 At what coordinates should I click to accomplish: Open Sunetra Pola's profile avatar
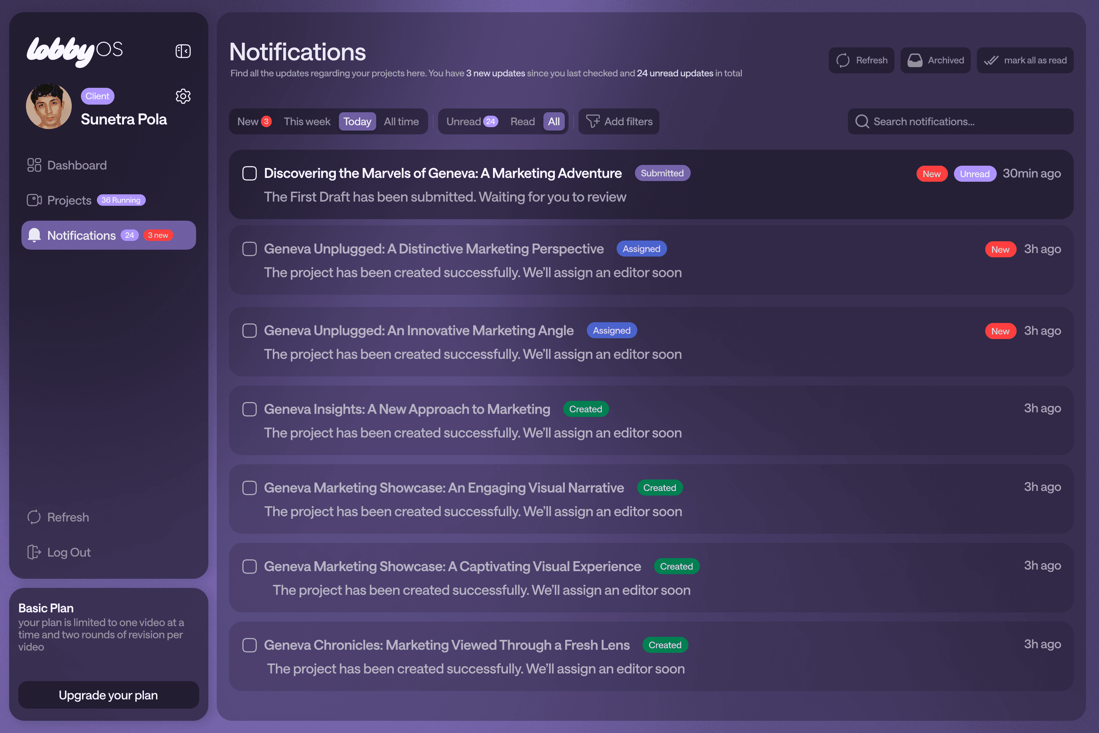click(x=49, y=106)
